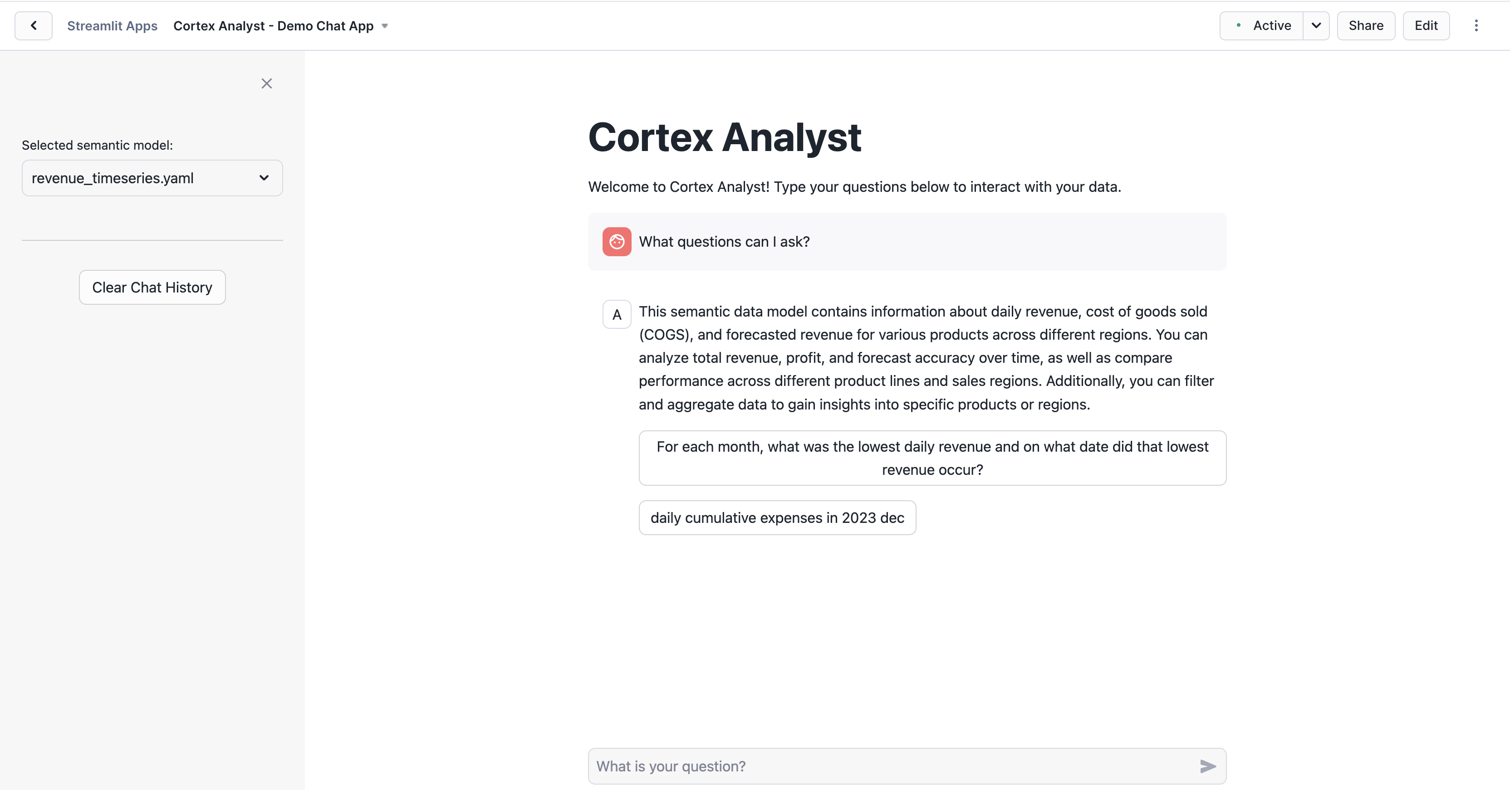Click the 'What questions can I ask?' message

coord(724,241)
